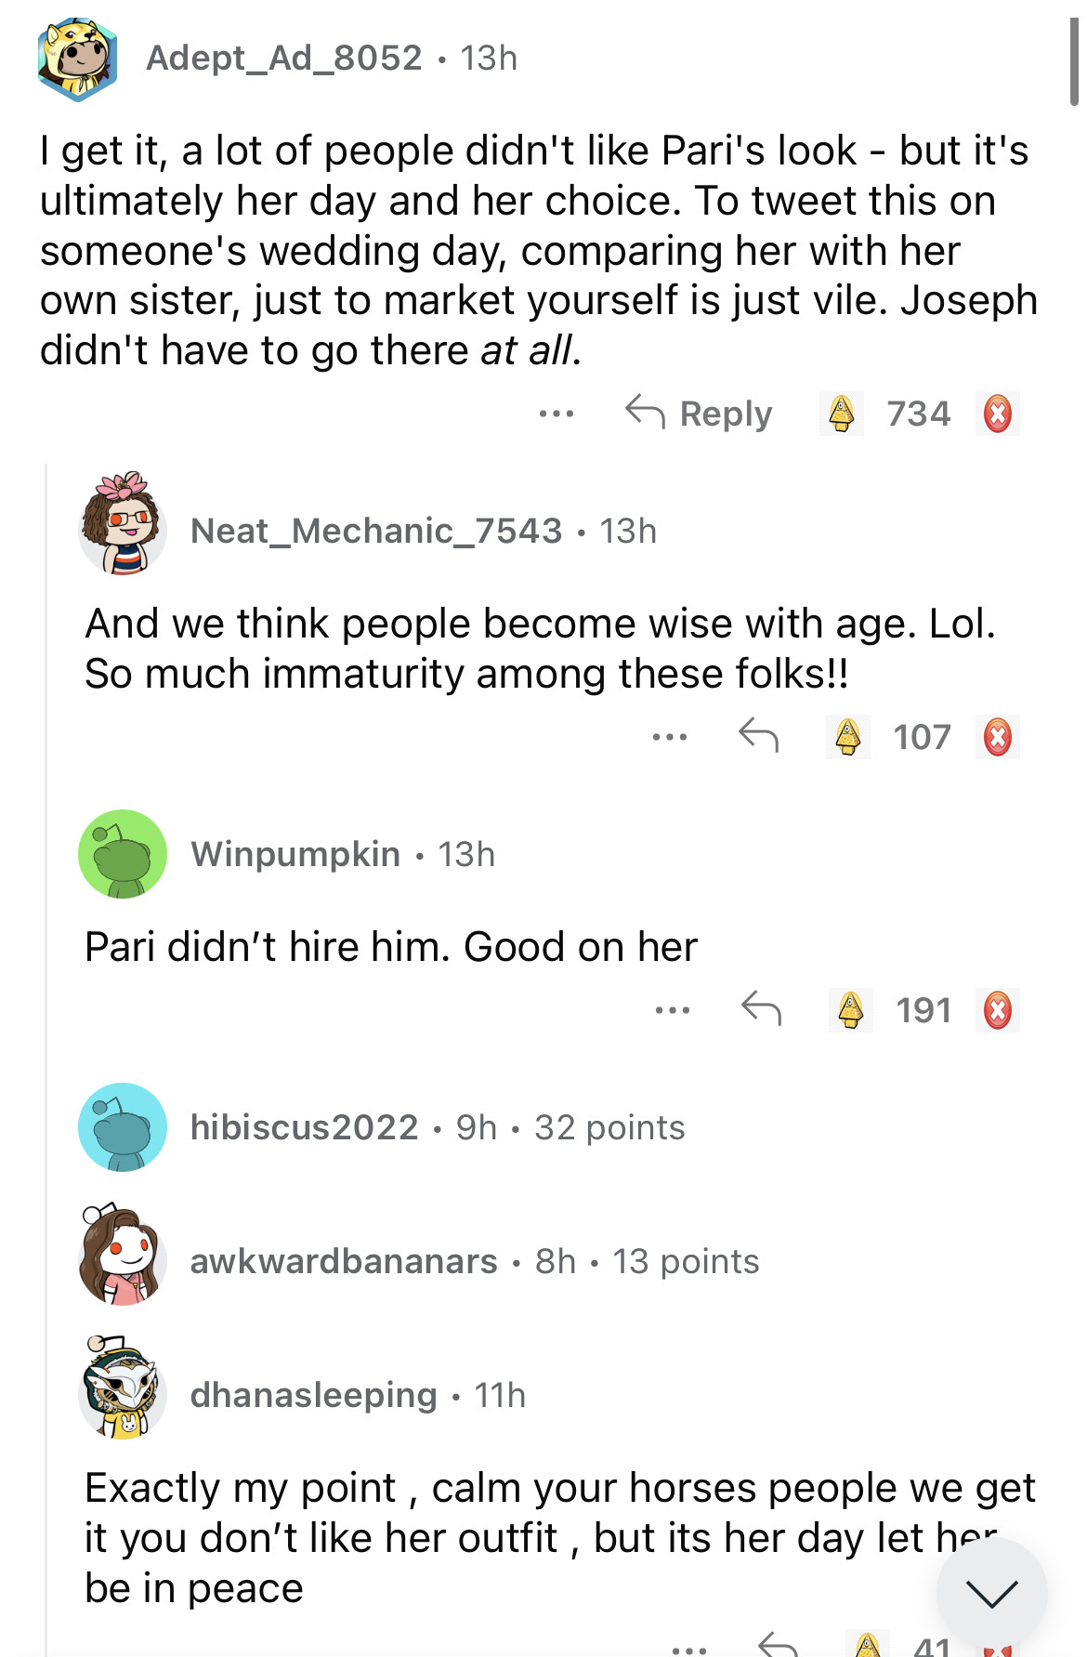Image resolution: width=1087 pixels, height=1657 pixels.
Task: Open Winpumpkin's user profile link
Action: [x=295, y=854]
